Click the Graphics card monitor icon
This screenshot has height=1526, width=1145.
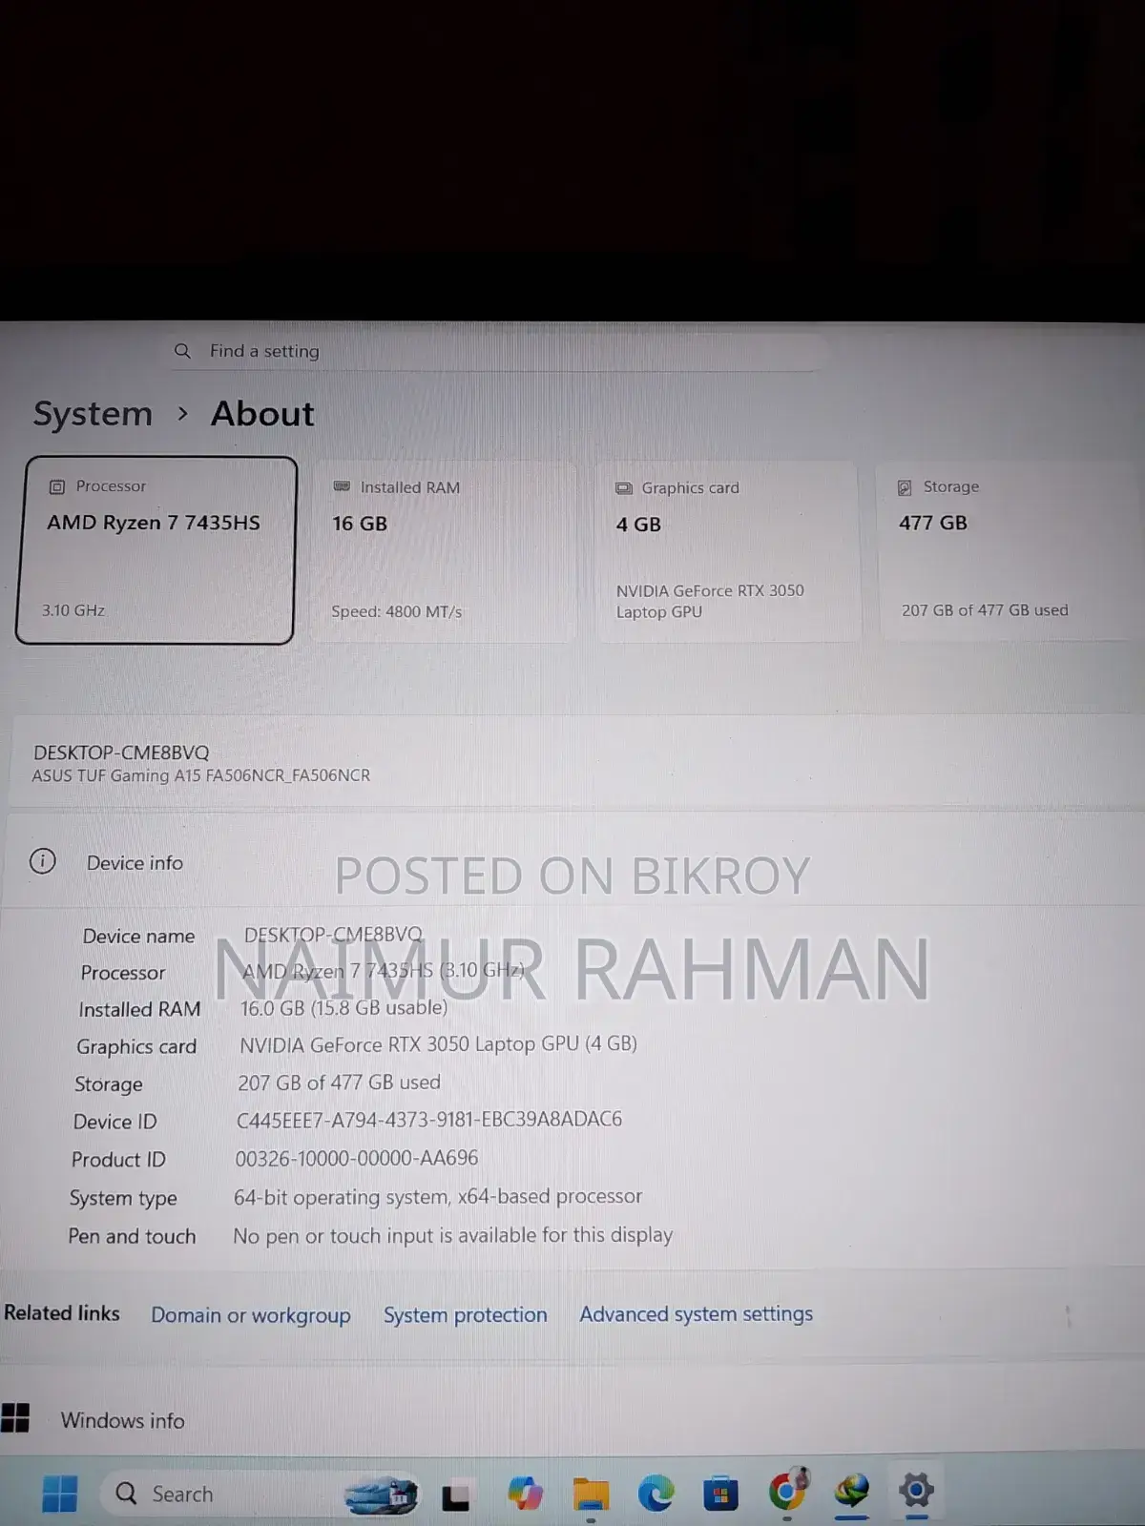pyautogui.click(x=624, y=488)
